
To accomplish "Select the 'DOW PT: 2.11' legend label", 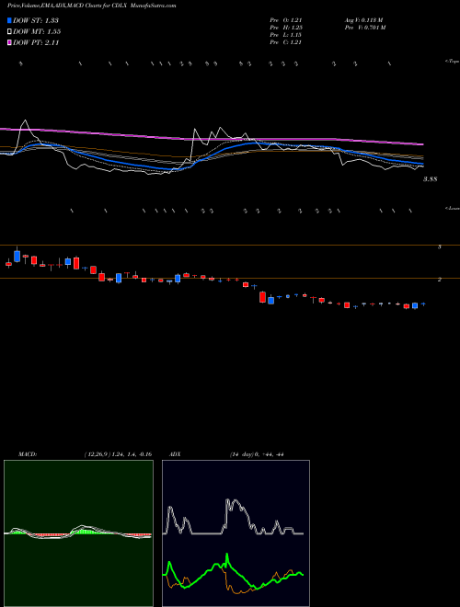I will [x=36, y=43].
